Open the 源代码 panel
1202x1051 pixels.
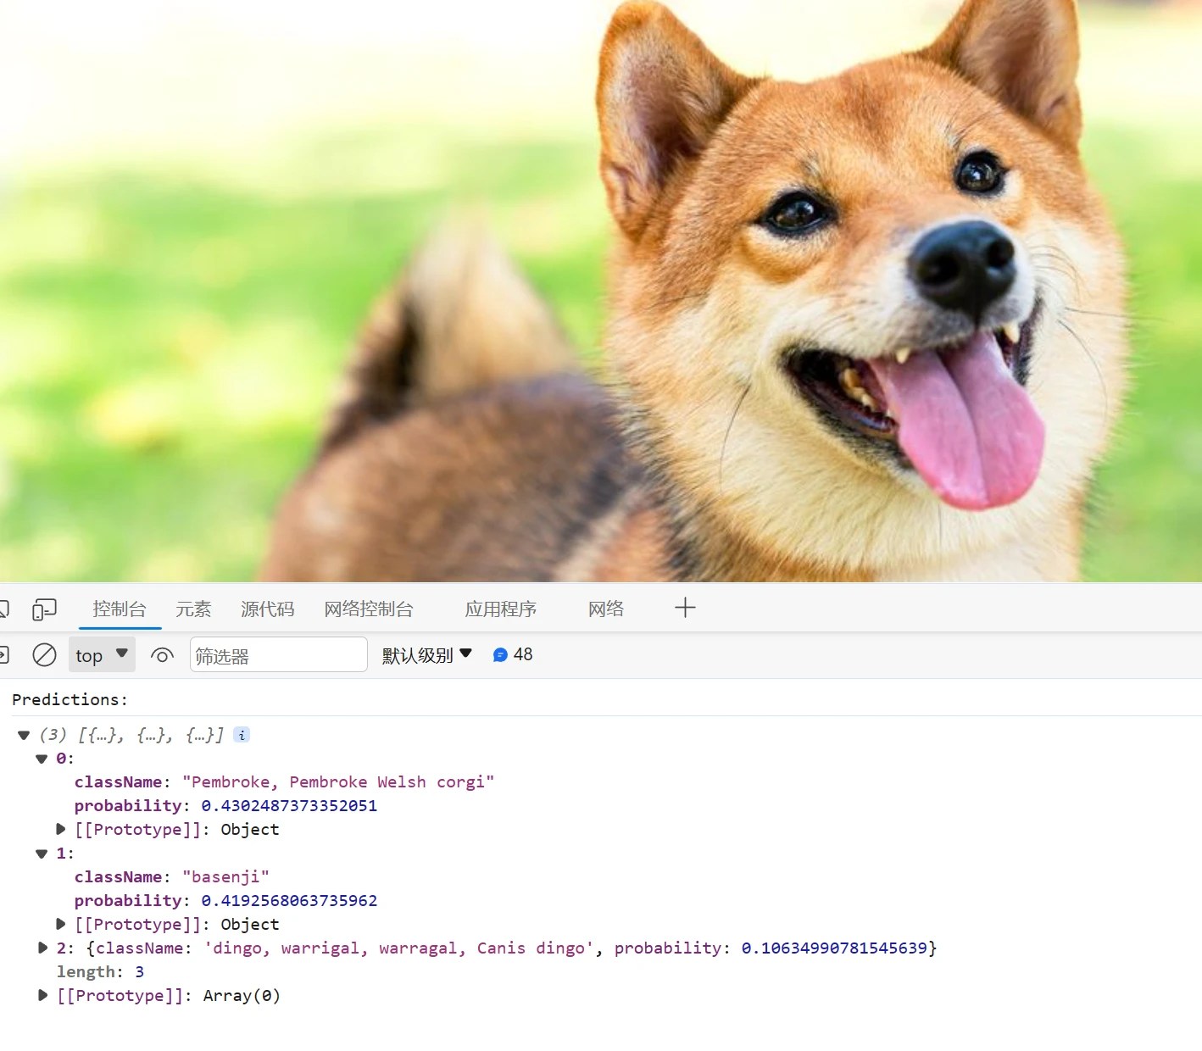tap(268, 609)
